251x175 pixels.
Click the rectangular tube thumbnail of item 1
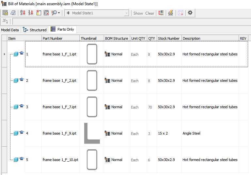[92, 54]
